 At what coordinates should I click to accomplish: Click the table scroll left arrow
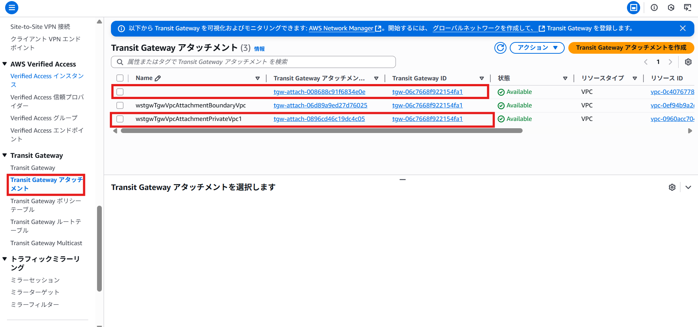(115, 131)
